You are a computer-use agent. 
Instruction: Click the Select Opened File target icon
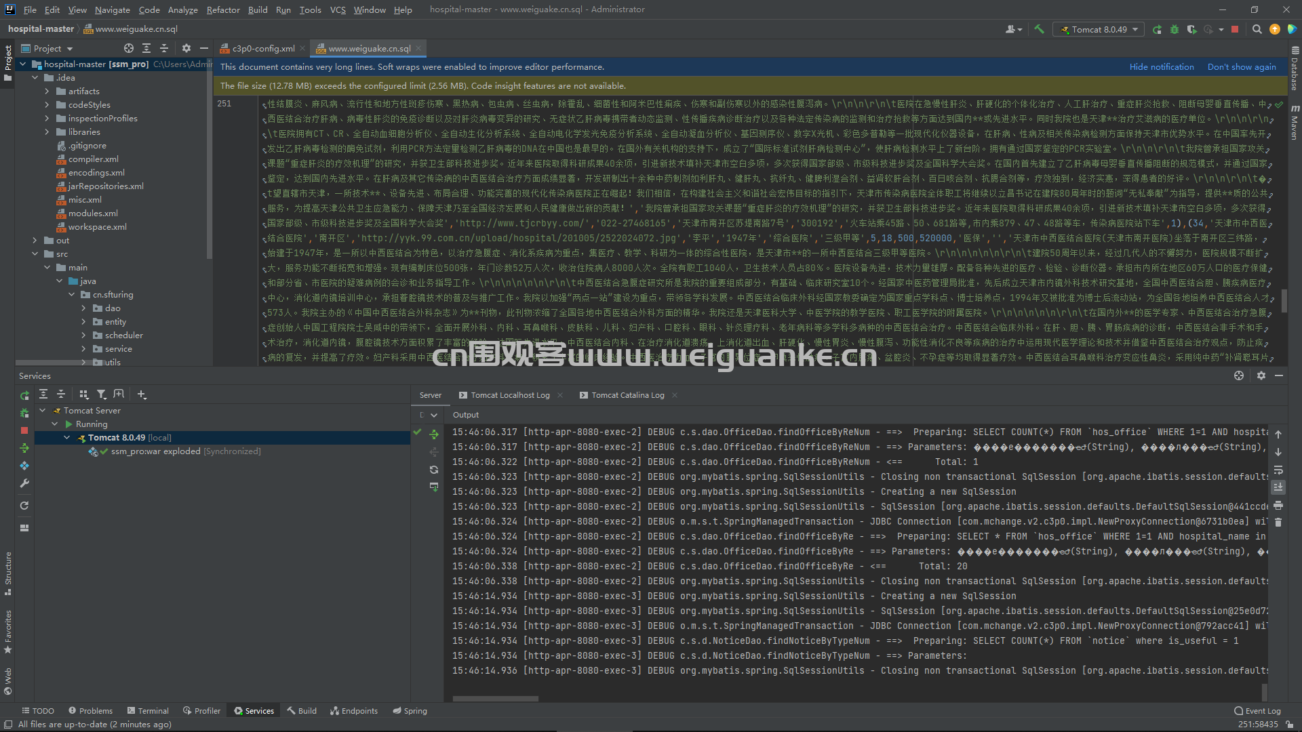129,48
